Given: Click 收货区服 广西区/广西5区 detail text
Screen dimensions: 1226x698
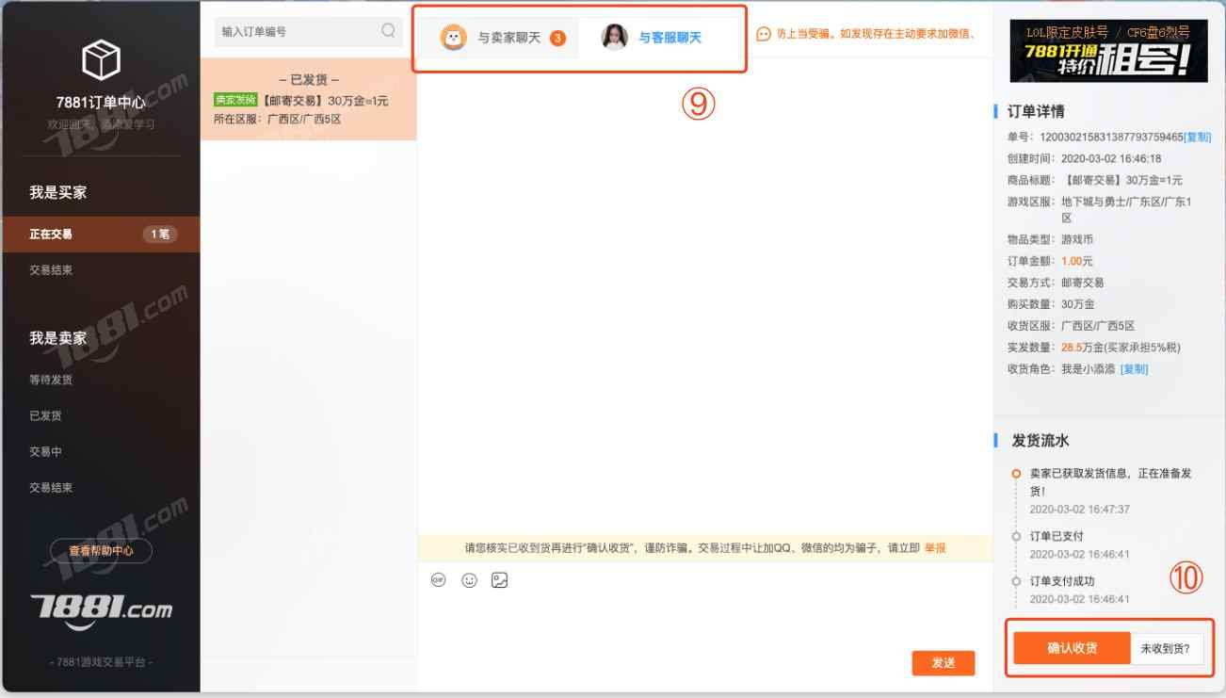Looking at the screenshot, I should pyautogui.click(x=1071, y=326).
